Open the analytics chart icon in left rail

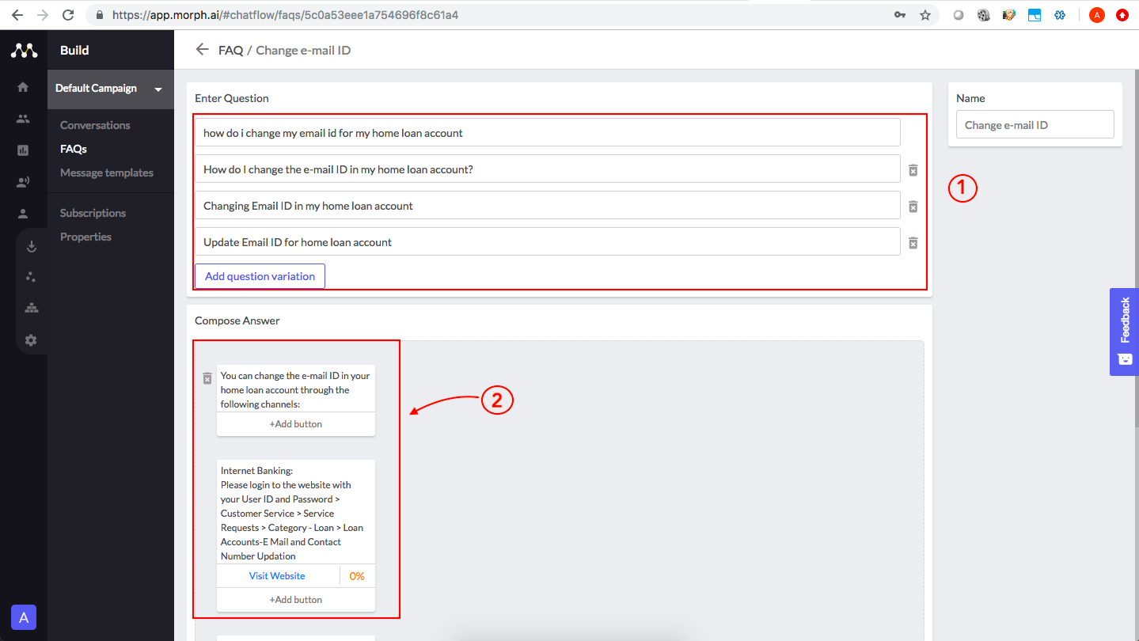(x=23, y=150)
